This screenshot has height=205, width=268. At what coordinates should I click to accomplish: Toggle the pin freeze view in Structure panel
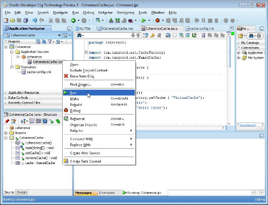(x=7, y=121)
